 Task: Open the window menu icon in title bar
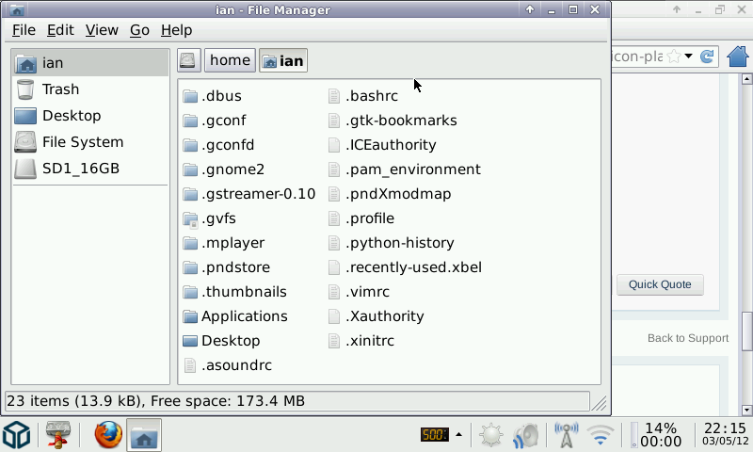point(18,10)
